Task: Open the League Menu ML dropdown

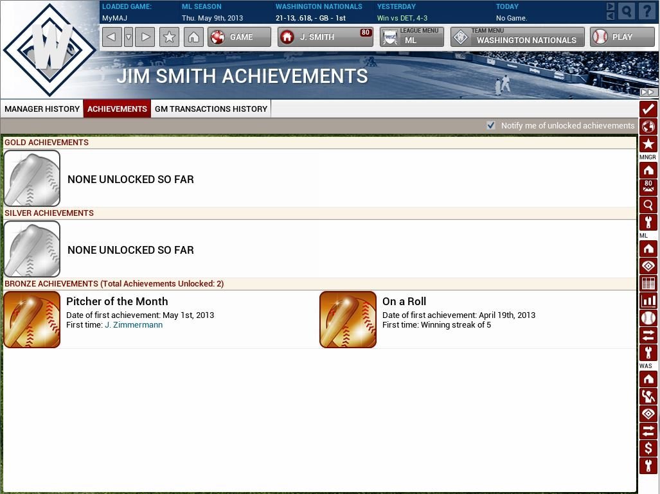Action: click(x=411, y=37)
